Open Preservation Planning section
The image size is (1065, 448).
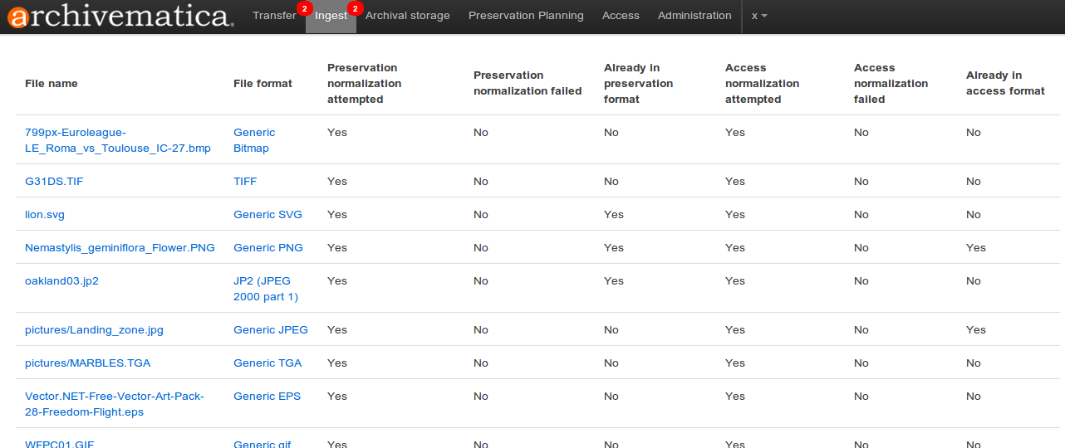point(526,16)
